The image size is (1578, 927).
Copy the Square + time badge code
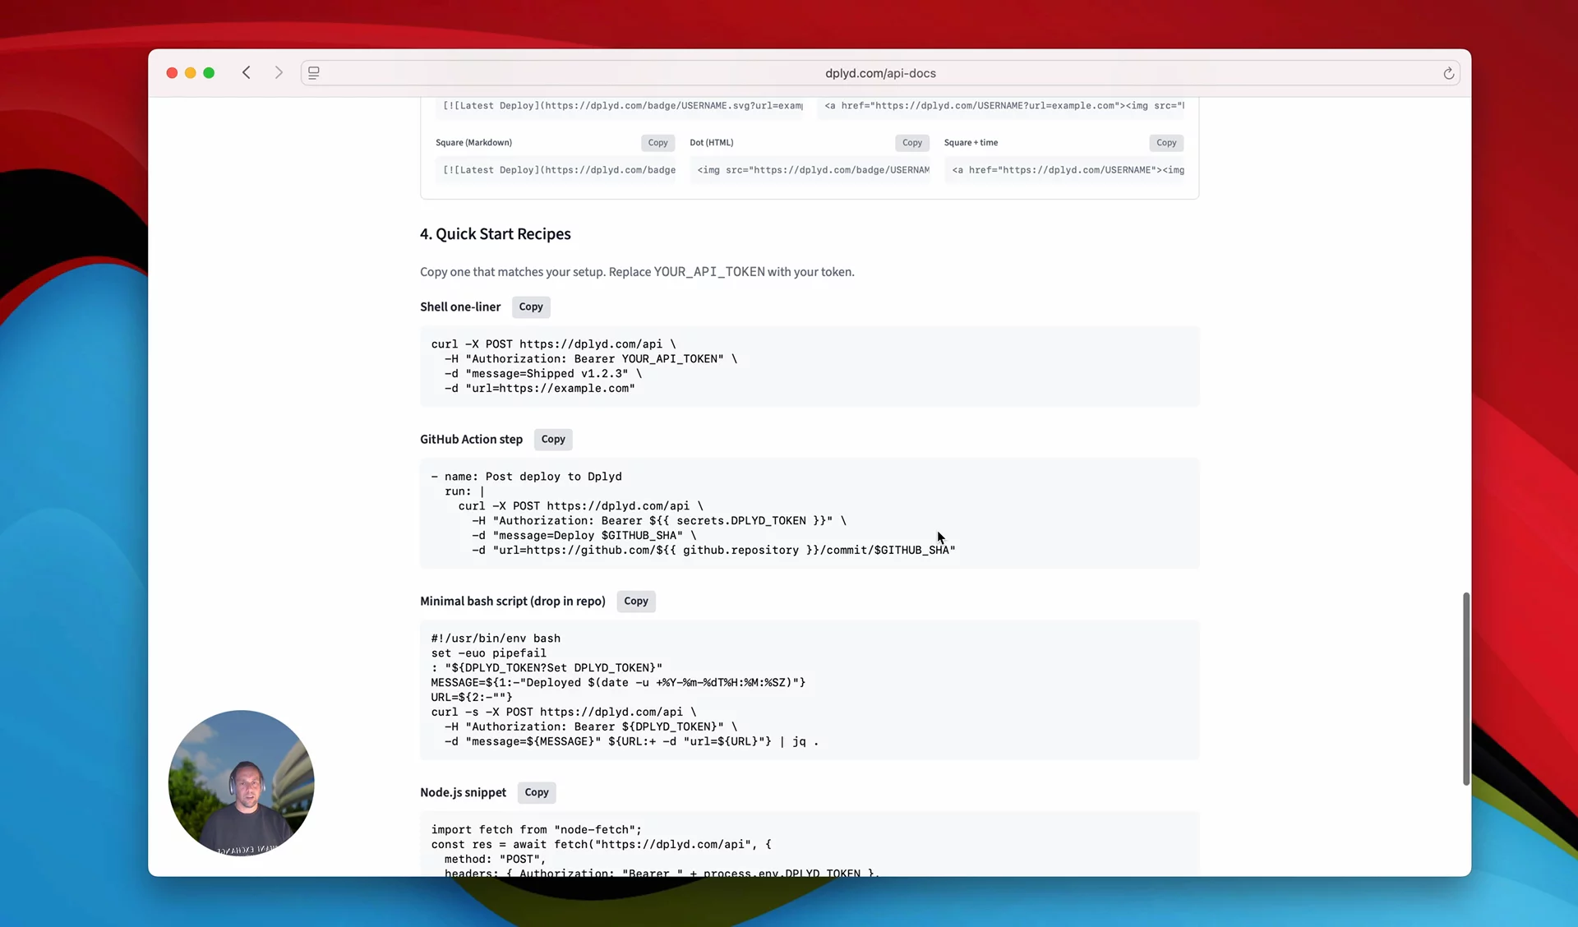[1165, 142]
